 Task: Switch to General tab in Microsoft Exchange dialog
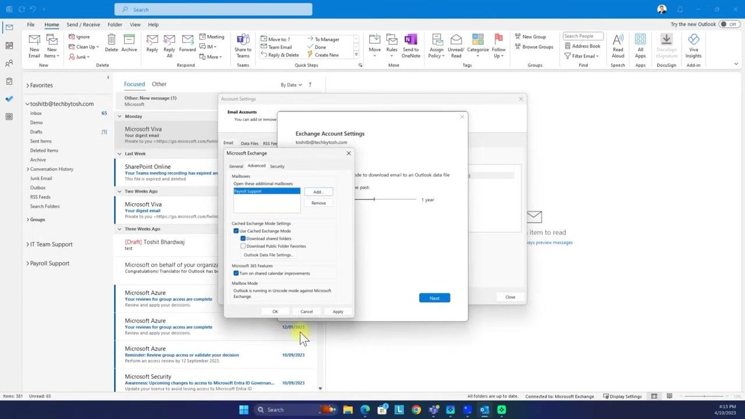pos(236,166)
